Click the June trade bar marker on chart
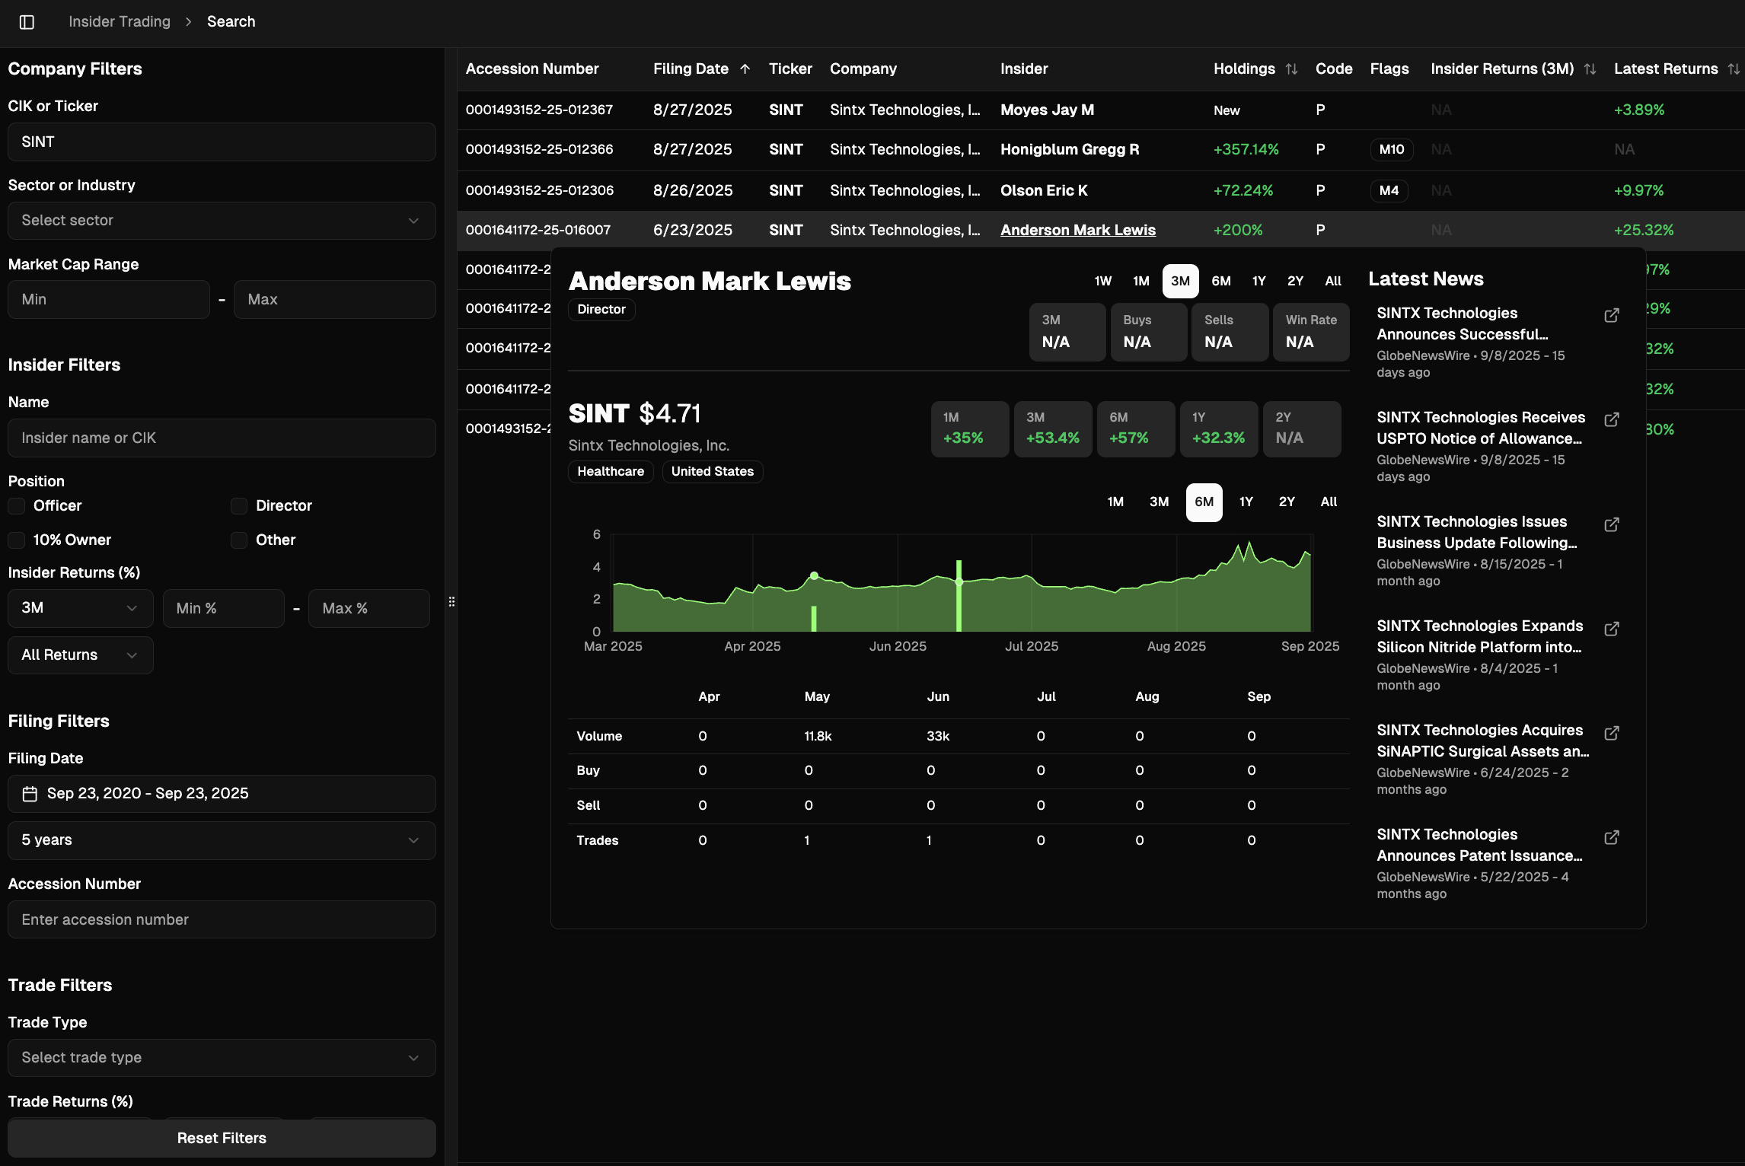 [x=959, y=596]
